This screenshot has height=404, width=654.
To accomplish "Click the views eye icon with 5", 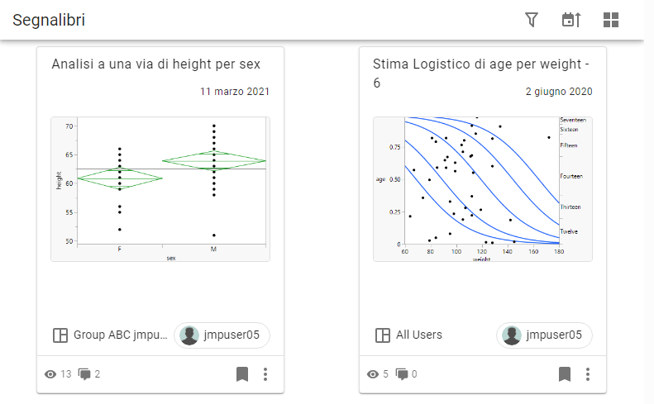I will pyautogui.click(x=373, y=374).
